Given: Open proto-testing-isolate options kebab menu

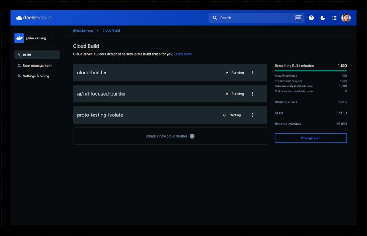Looking at the screenshot, I should click(x=253, y=115).
